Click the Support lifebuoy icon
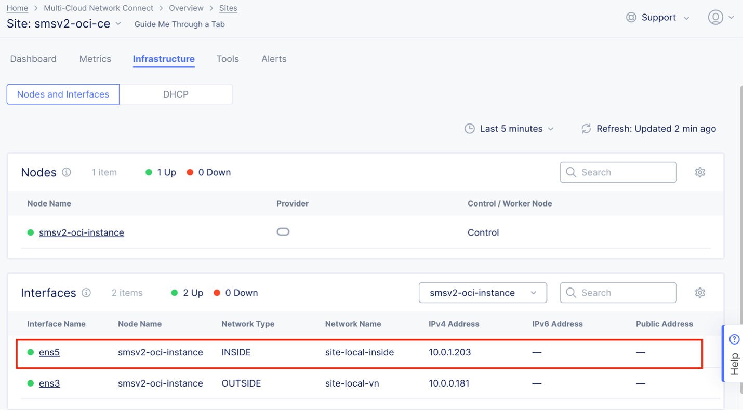Image resolution: width=743 pixels, height=412 pixels. (x=631, y=17)
